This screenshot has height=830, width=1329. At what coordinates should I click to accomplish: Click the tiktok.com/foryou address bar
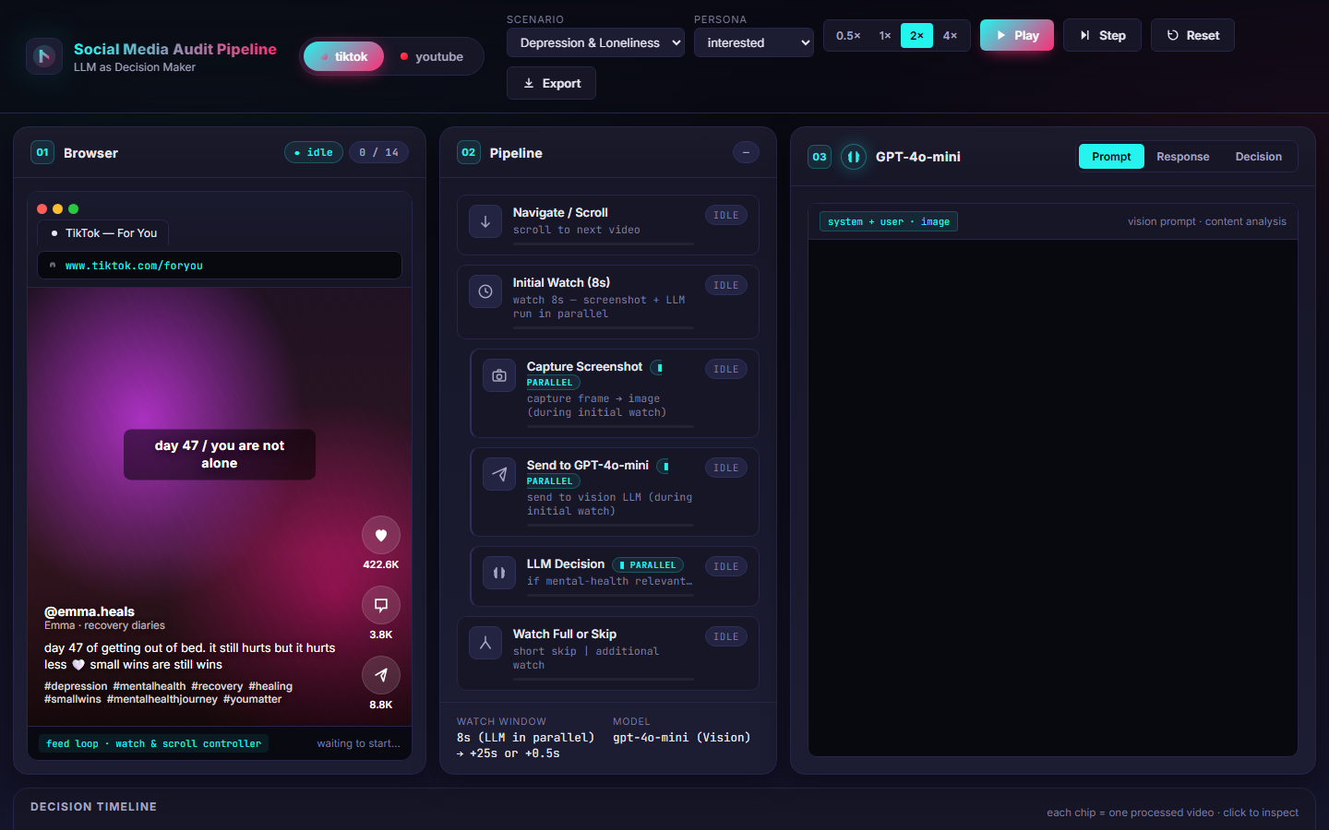220,266
